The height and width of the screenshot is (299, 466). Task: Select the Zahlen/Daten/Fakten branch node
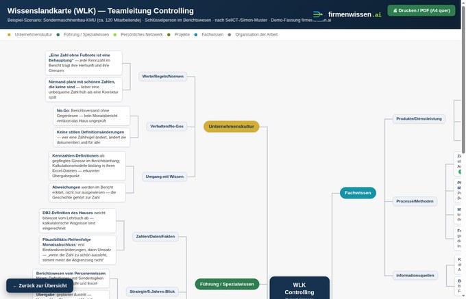[156, 237]
